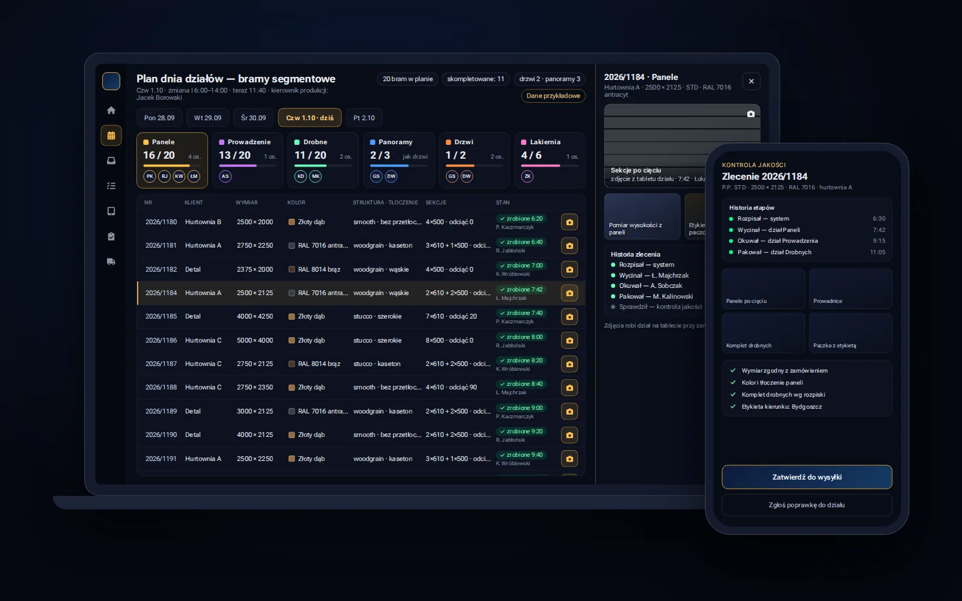
Task: Click the 'skompletowane: 11' chip
Action: (476, 79)
